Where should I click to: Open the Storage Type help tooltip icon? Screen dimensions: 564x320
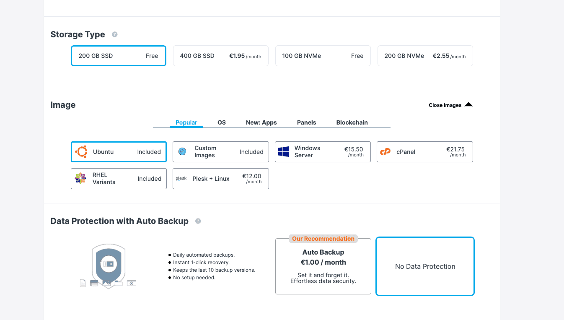click(114, 34)
